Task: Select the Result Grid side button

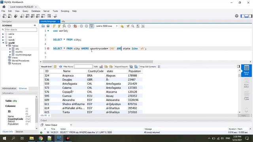Action: tap(246, 70)
